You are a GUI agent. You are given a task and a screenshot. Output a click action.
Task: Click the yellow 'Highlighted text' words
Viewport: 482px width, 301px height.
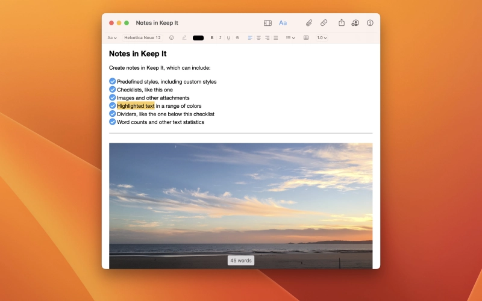click(x=136, y=106)
